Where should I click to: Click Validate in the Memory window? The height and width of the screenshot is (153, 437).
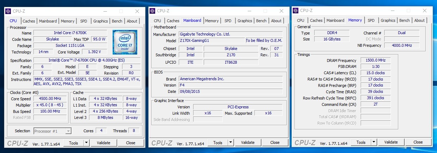pos(391,142)
